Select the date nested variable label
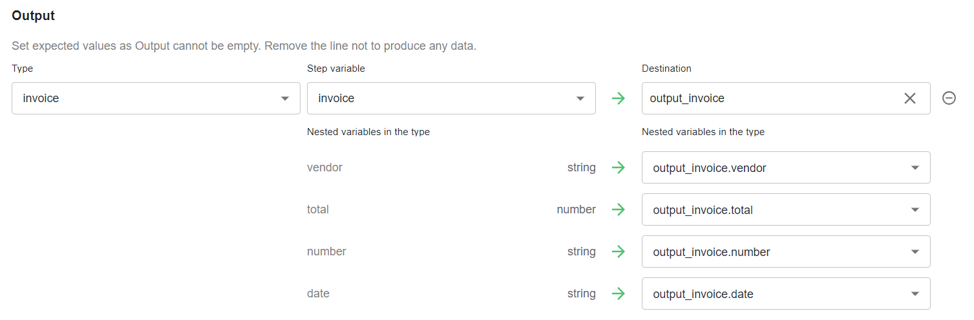974x320 pixels. click(x=318, y=293)
